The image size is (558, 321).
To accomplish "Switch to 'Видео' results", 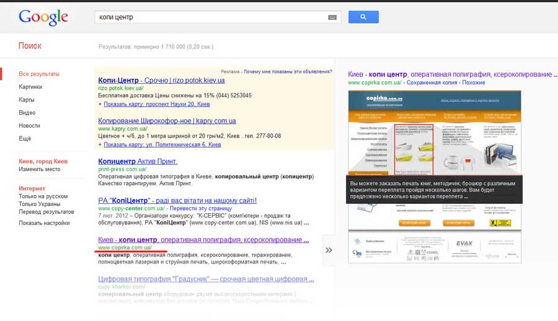I will click(27, 112).
